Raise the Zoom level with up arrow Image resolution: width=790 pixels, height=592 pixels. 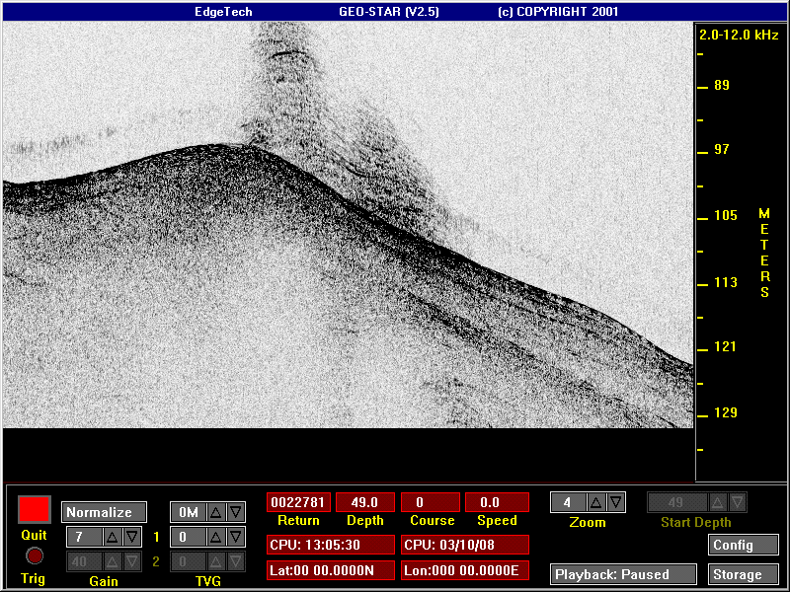click(x=596, y=502)
